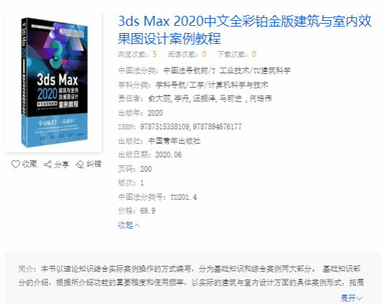
Task: Click the share icon
Action: pos(48,165)
